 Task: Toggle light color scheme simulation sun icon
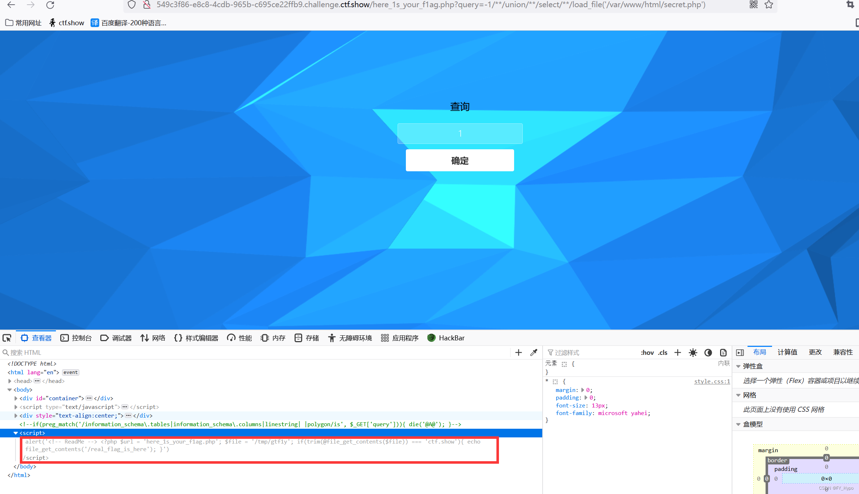[693, 353]
